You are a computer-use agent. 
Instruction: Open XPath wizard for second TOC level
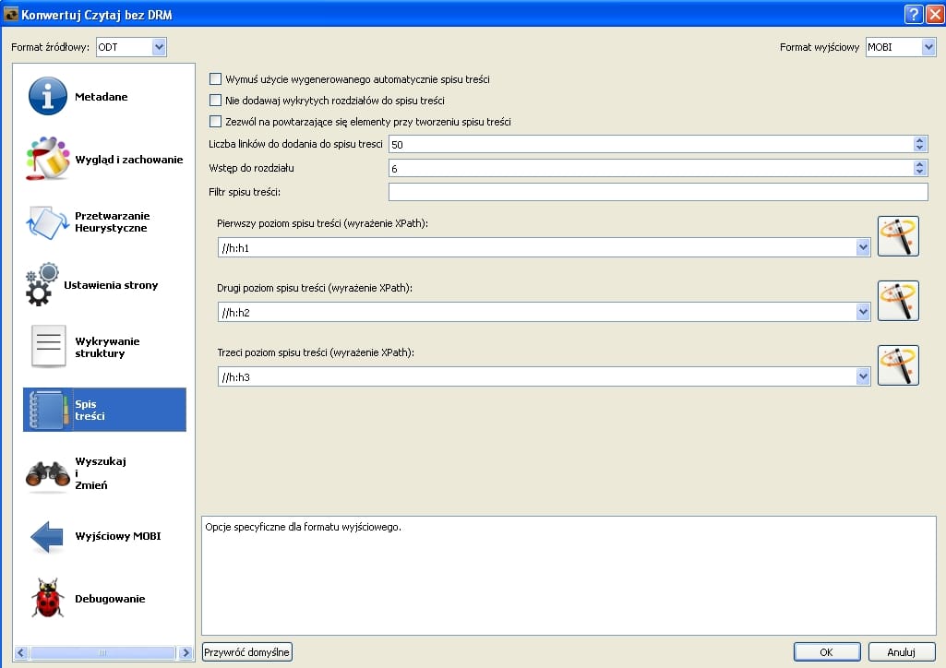pos(898,301)
